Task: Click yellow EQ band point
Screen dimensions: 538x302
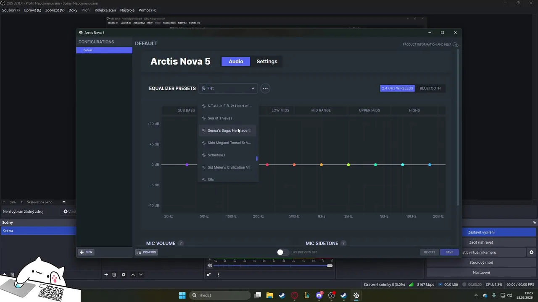Action: (348, 165)
